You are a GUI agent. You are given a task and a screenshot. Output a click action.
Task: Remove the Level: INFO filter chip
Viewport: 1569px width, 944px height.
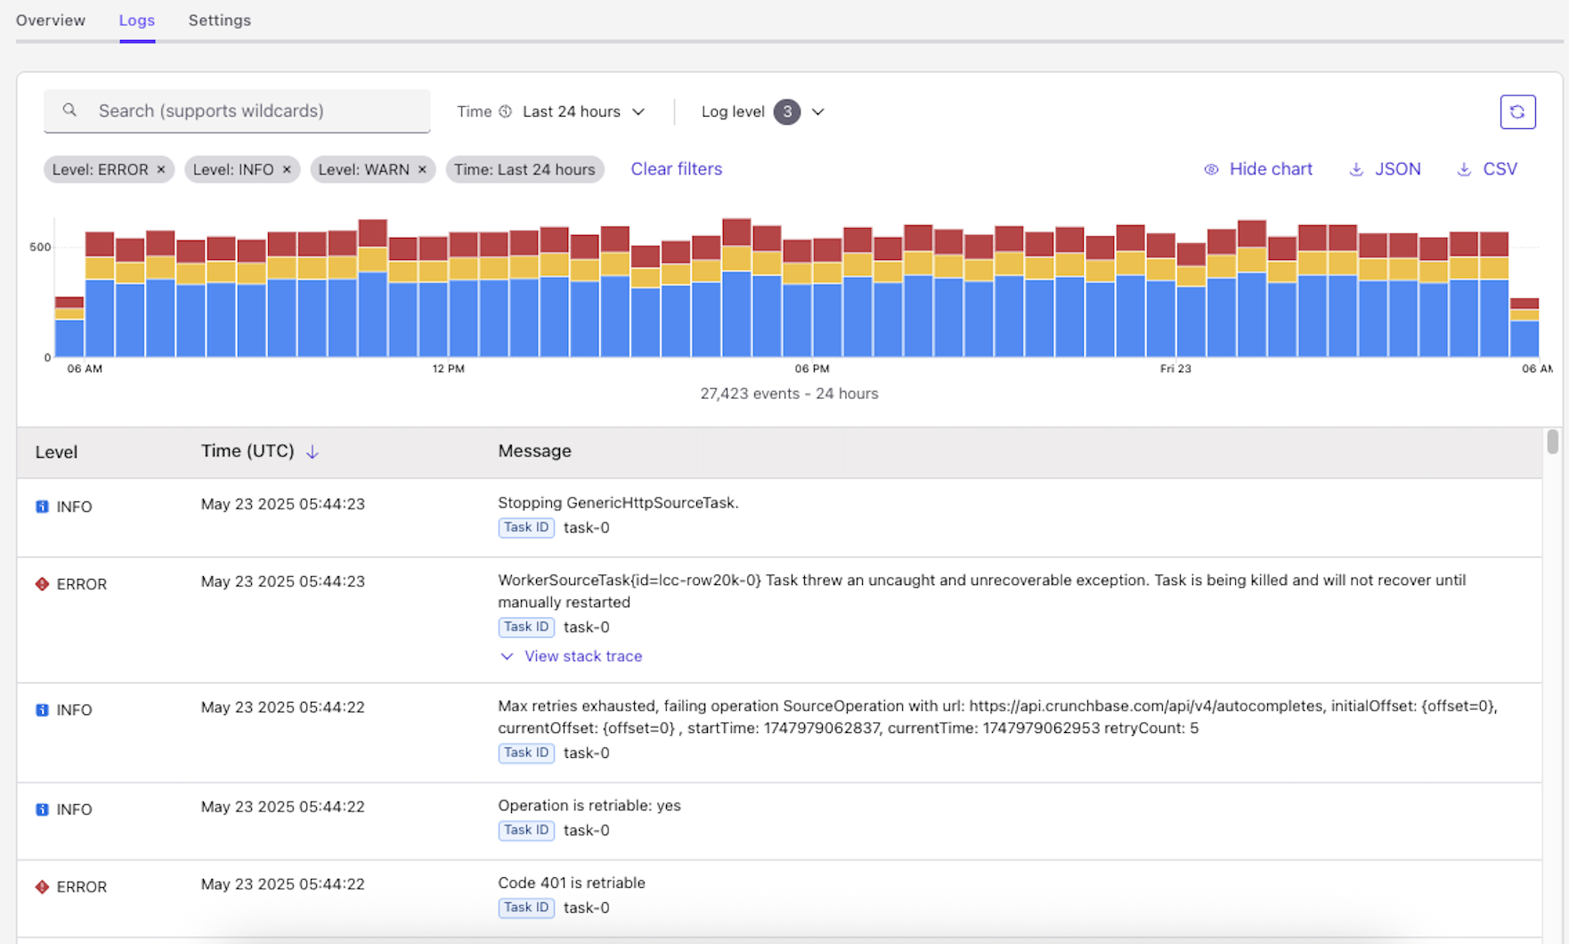pos(287,169)
